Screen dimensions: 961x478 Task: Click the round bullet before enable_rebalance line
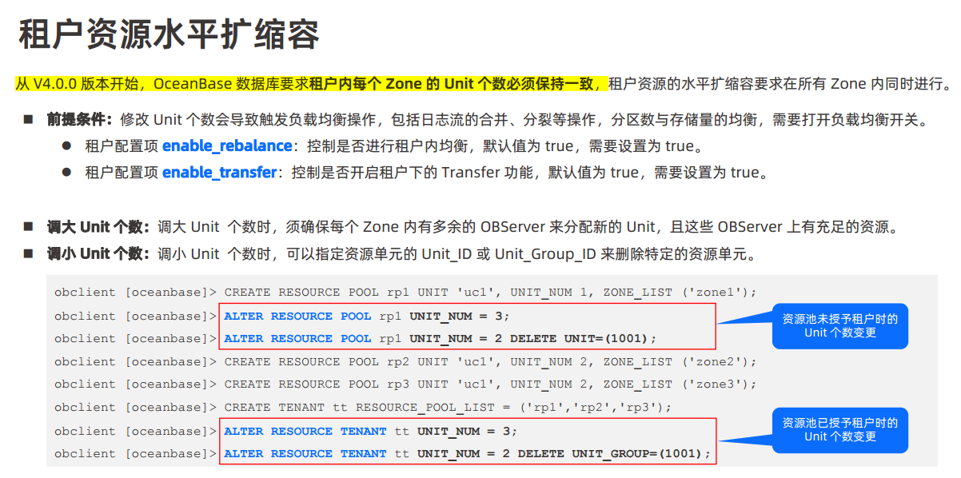(67, 147)
